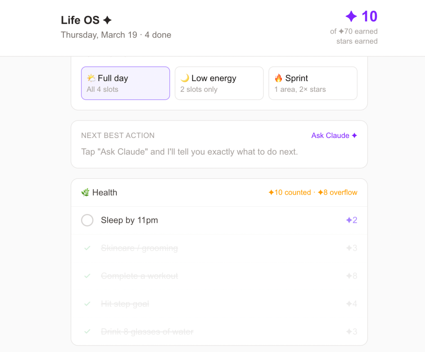Click the green checkmark for Skincare / grooming
Viewport: 425px width, 352px height.
87,248
